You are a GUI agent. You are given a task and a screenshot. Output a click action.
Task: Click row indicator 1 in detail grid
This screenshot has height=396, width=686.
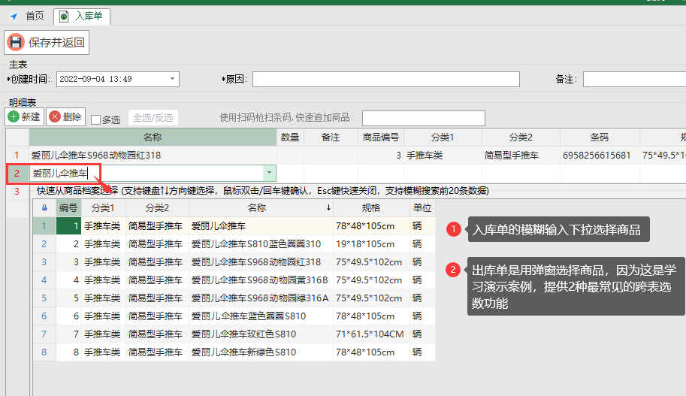click(x=17, y=156)
